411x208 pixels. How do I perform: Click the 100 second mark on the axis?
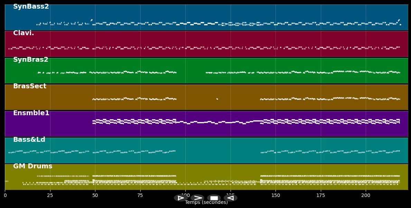(x=186, y=195)
